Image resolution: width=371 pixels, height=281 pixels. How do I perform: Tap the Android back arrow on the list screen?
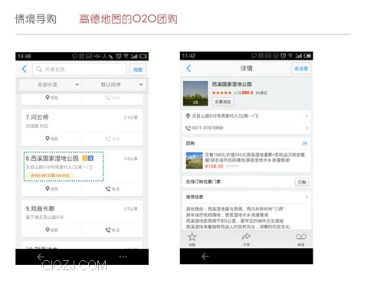(41, 256)
